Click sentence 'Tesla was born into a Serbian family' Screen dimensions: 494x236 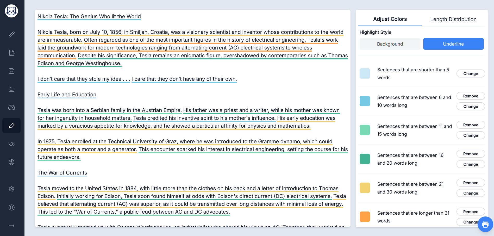click(x=109, y=110)
